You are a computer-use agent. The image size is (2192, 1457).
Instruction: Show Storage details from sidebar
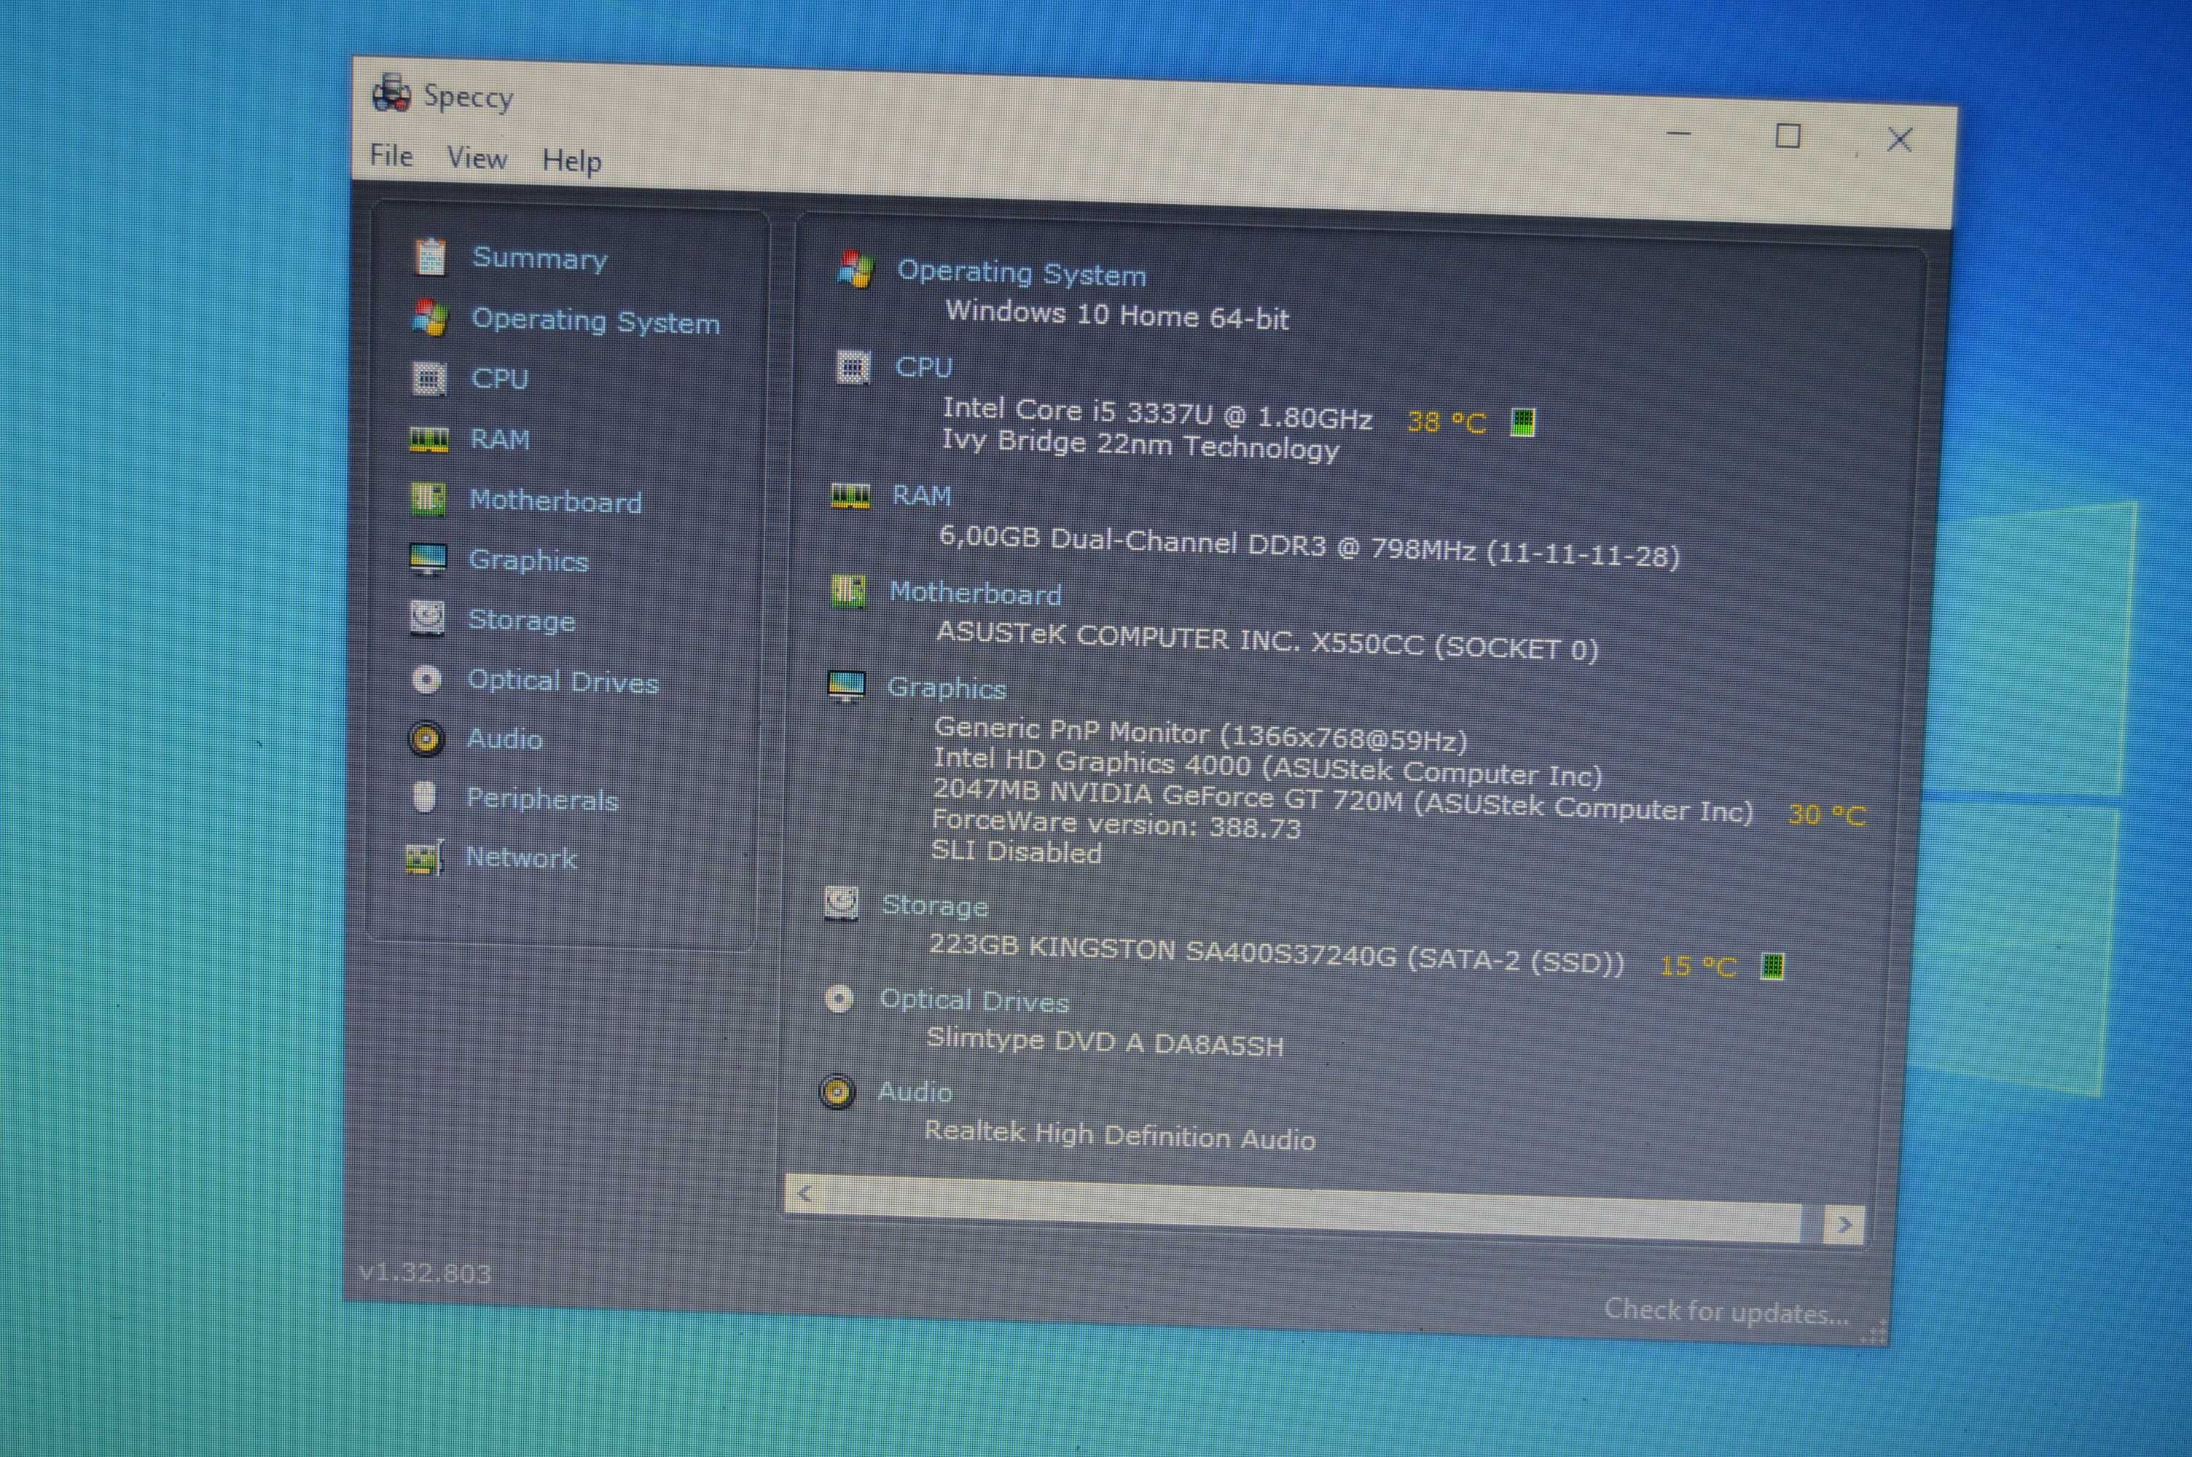point(521,621)
